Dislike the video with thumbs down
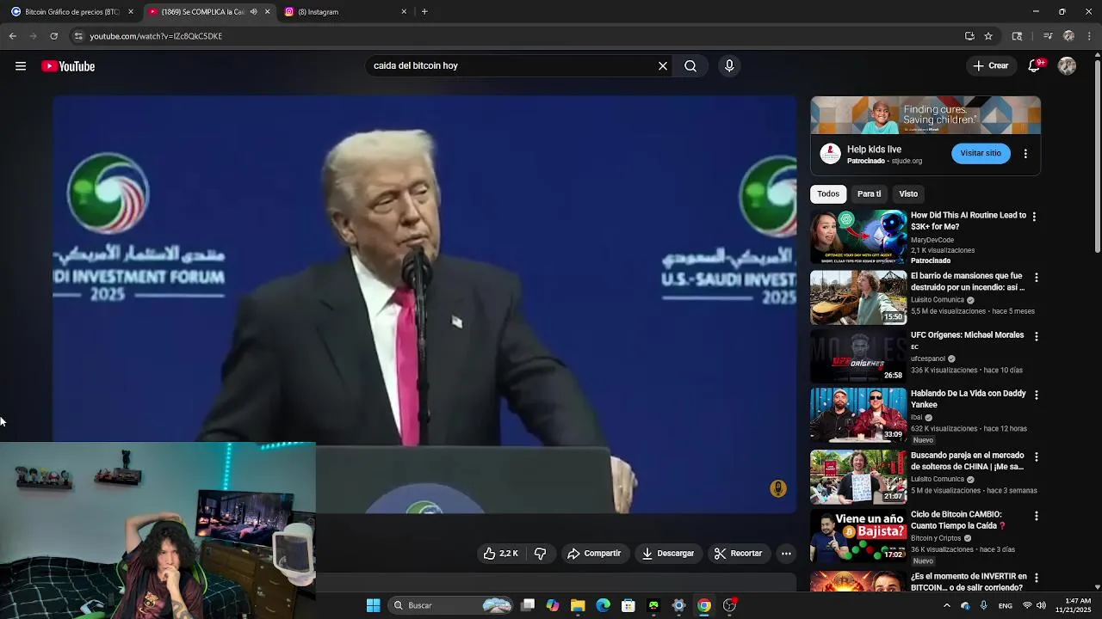This screenshot has height=619, width=1102. click(x=541, y=554)
